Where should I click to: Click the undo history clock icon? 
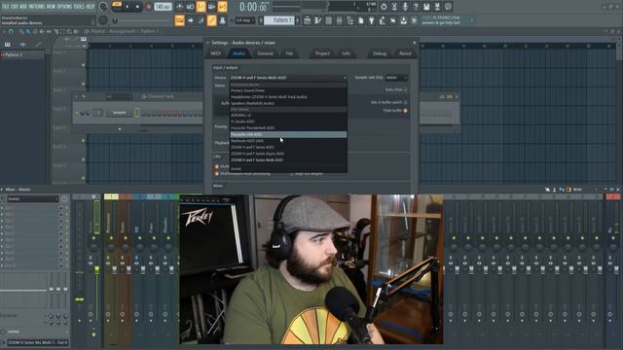pyautogui.click(x=384, y=7)
